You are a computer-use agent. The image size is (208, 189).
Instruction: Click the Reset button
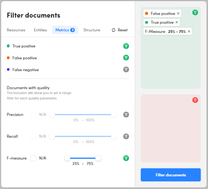[x=119, y=30]
